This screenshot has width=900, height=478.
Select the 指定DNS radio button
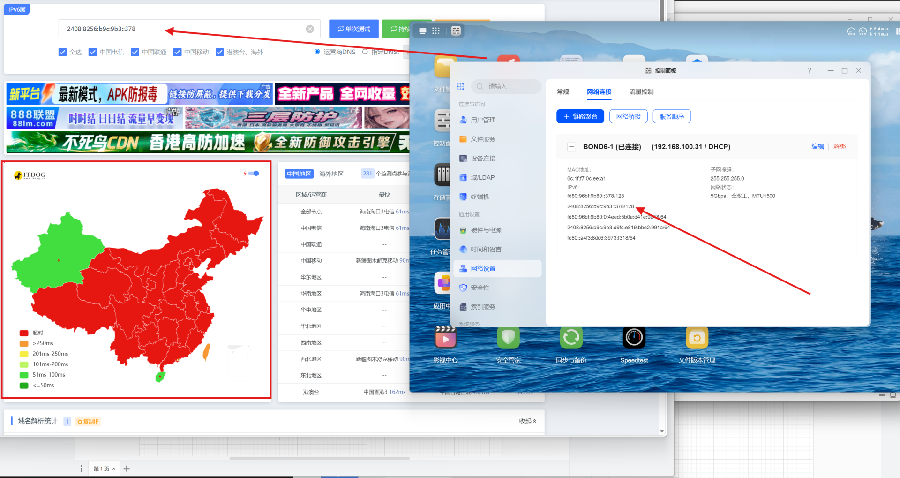tap(365, 52)
